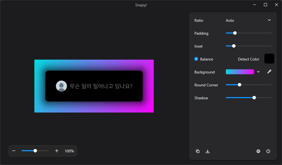Click the Padding slider handle

(235, 33)
